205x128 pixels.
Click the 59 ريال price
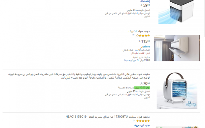click(x=145, y=5)
